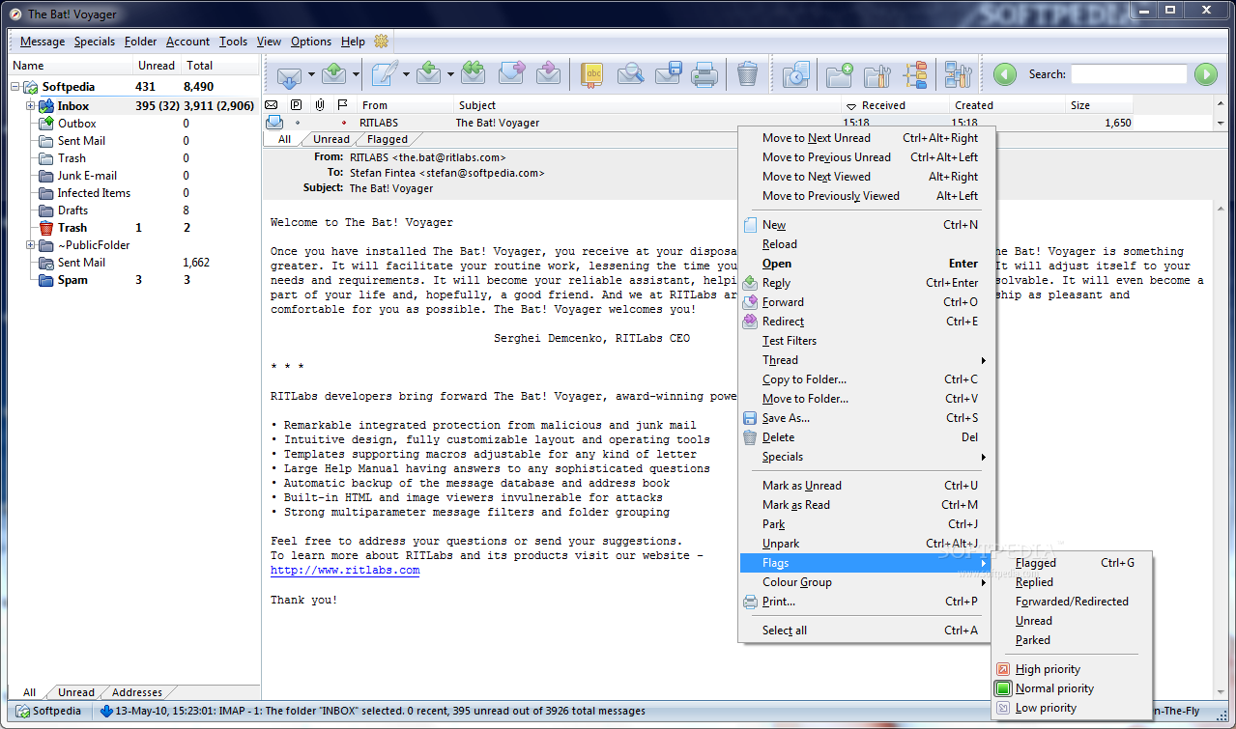
Task: Sort by the flag column header
Action: pyautogui.click(x=342, y=105)
